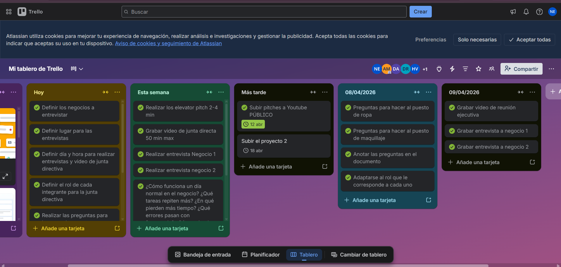The height and width of the screenshot is (267, 561).
Task: Open the board Automation lightning icon
Action: [452, 69]
